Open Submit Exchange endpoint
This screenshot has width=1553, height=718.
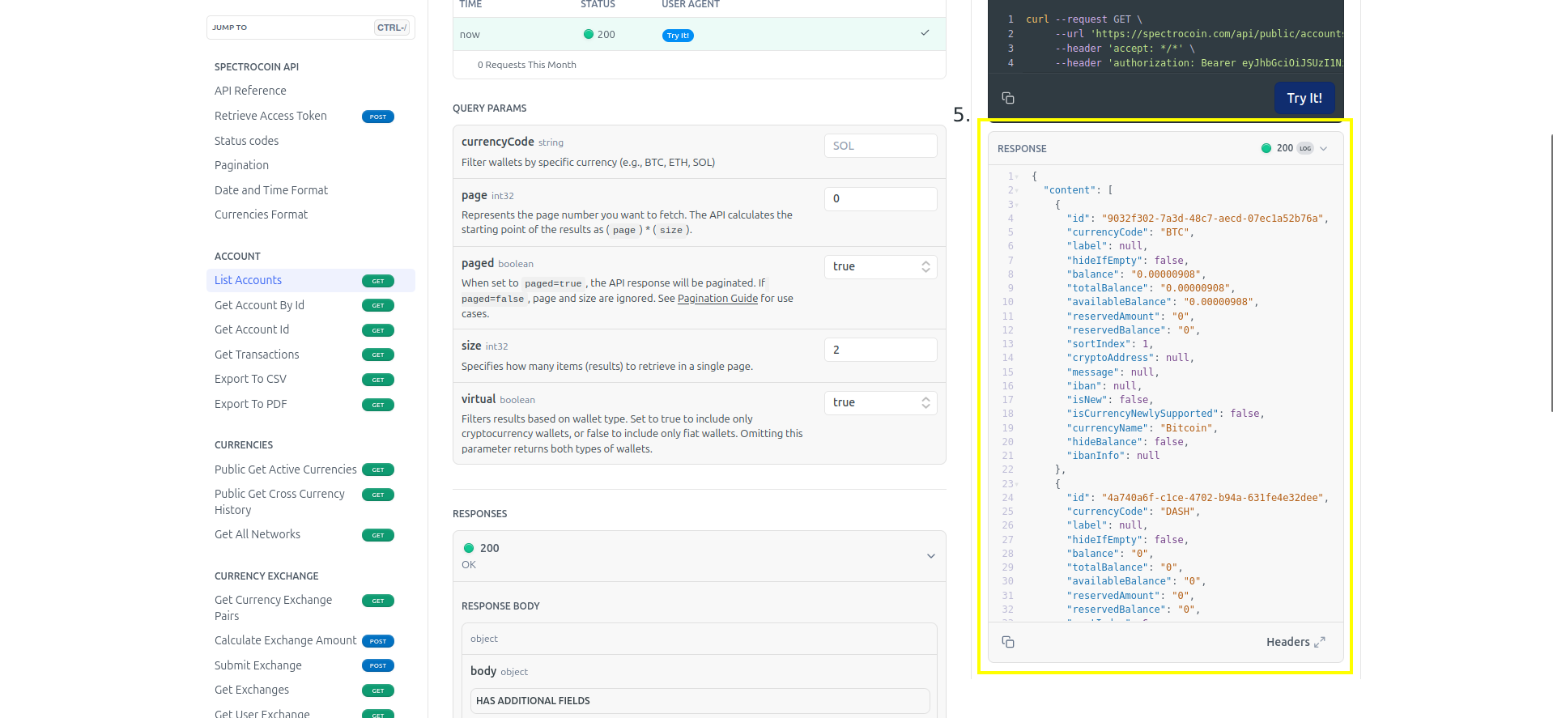click(257, 665)
